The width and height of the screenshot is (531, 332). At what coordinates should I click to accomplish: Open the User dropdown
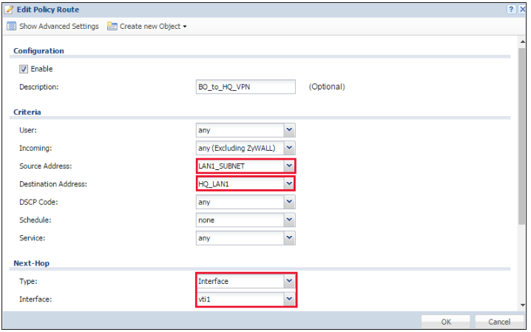288,130
